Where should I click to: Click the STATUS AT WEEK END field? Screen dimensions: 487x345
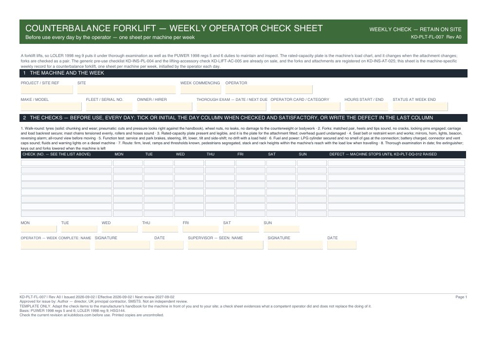(420, 107)
